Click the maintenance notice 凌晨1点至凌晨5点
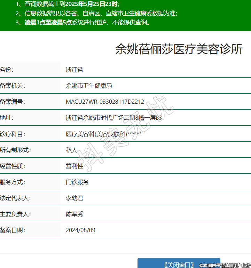 pyautogui.click(x=48, y=23)
